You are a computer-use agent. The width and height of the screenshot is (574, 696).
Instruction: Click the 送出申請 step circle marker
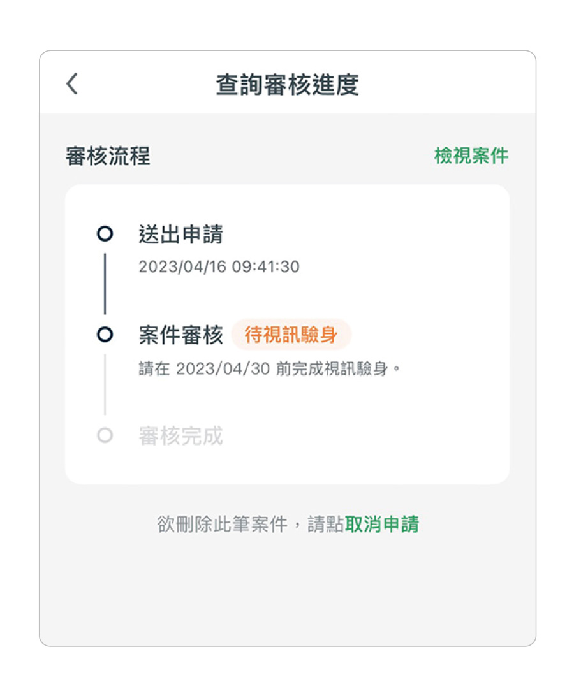(105, 234)
